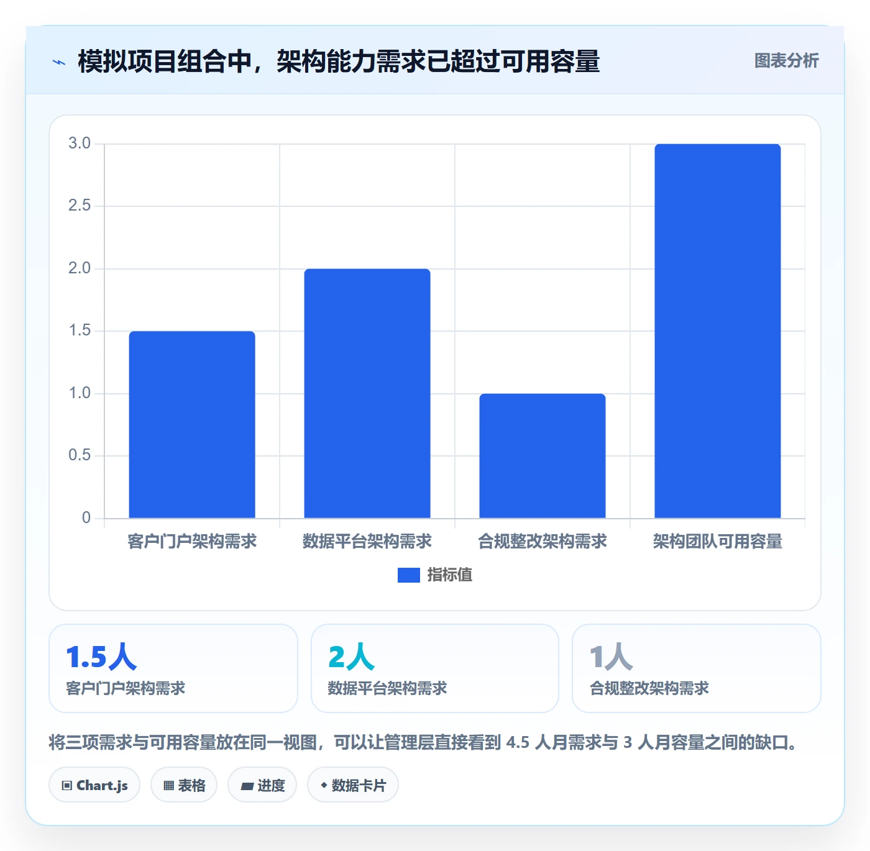
Task: Click the 客户门户架构需求 x-axis label
Action: pos(192,542)
